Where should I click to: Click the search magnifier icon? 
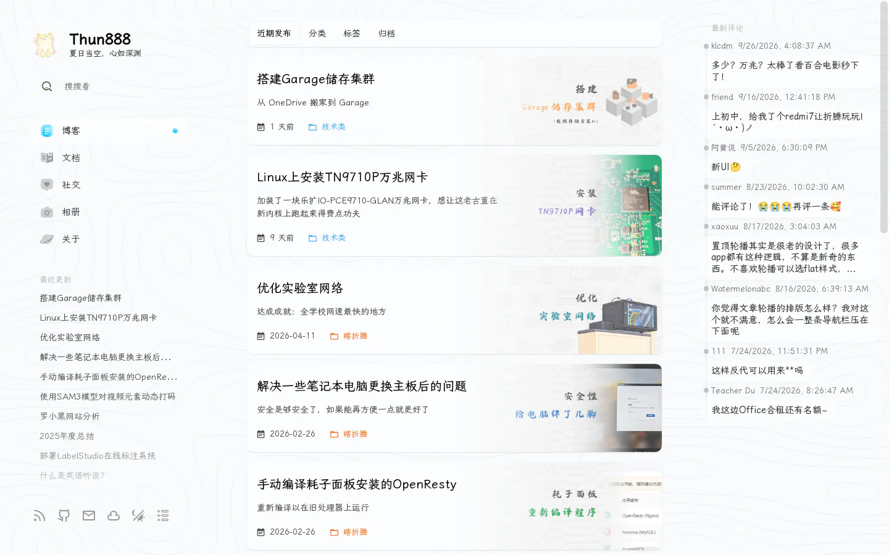pos(47,86)
